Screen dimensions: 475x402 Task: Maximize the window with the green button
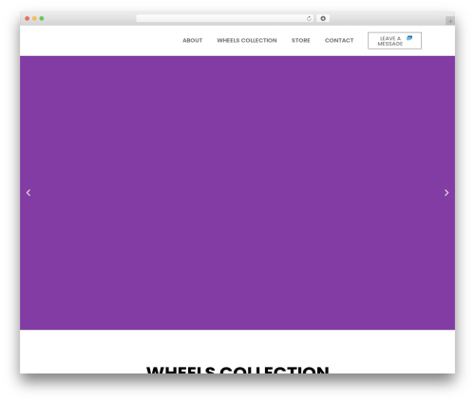point(42,19)
